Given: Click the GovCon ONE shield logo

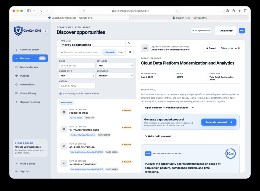Looking at the screenshot, I should (18, 31).
